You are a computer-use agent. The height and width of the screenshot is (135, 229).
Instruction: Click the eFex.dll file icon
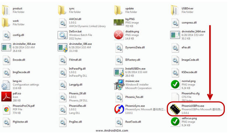click(175, 47)
